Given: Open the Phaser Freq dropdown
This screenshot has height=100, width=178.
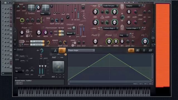Looking at the screenshot, I should (124, 35).
